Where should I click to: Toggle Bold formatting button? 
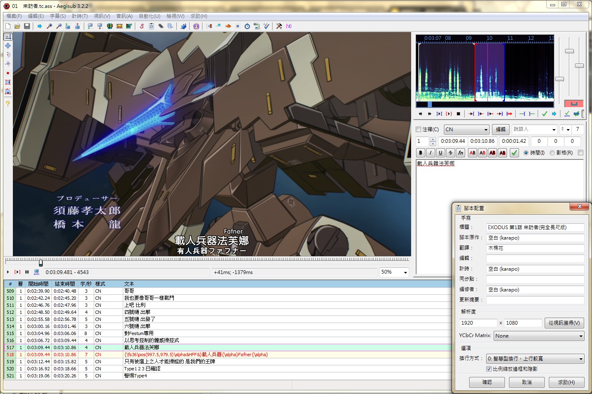click(421, 153)
